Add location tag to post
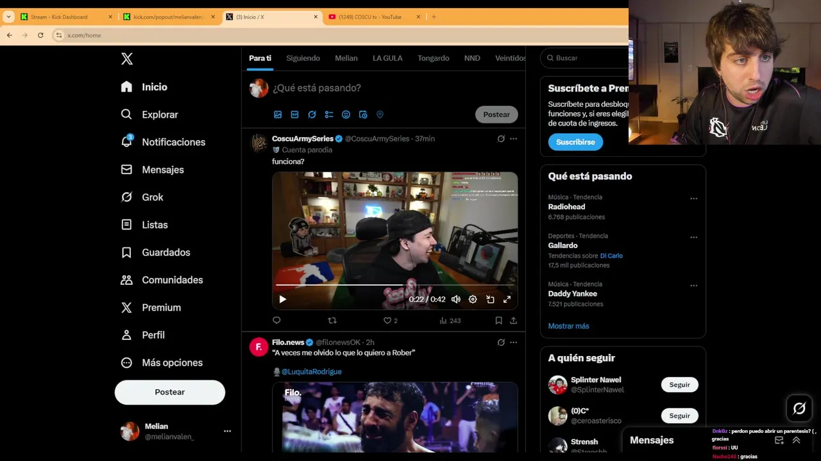 (380, 115)
